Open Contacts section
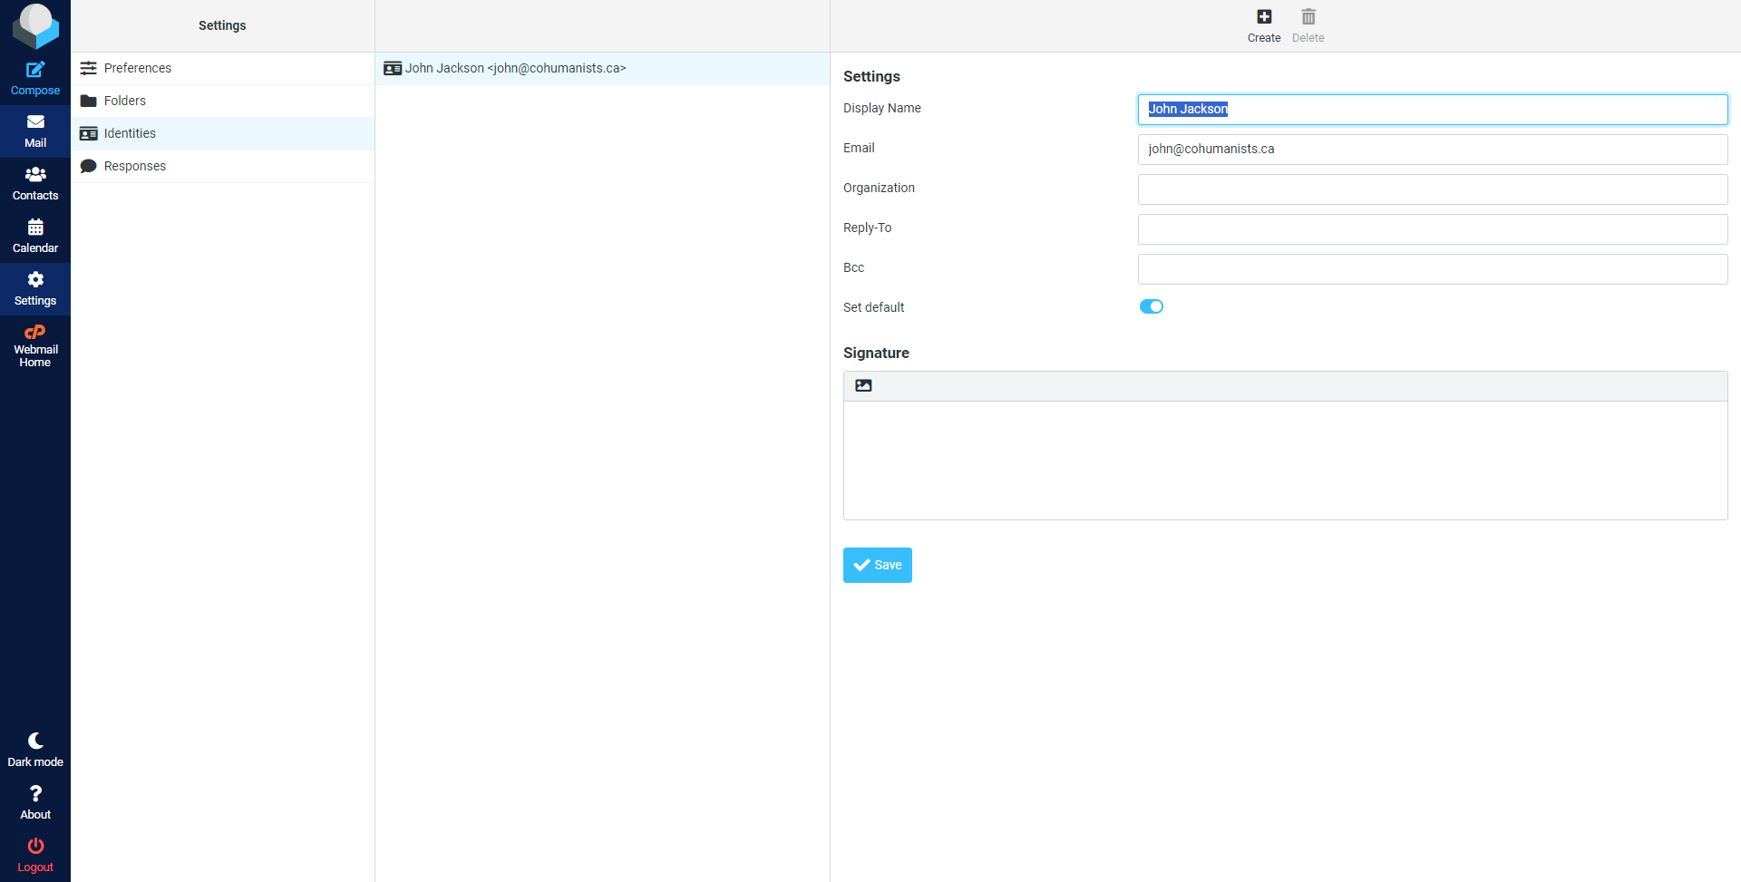This screenshot has width=1741, height=882. point(35,184)
